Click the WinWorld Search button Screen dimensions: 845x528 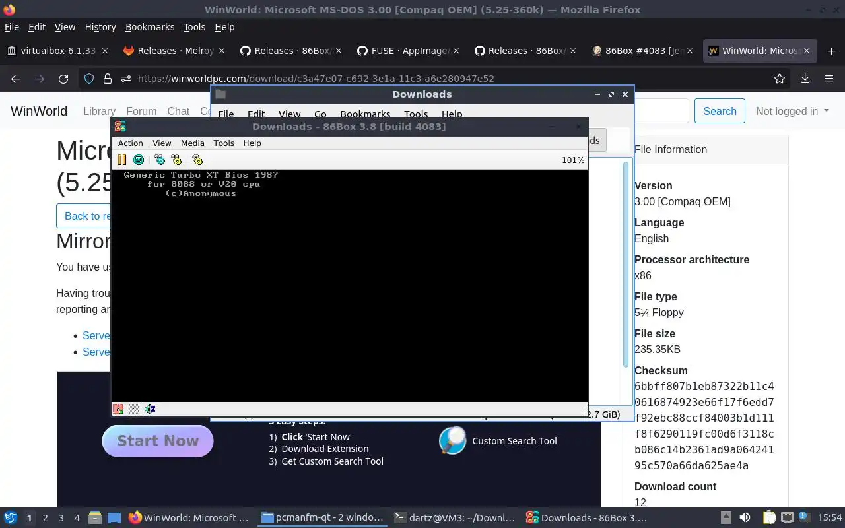720,111
